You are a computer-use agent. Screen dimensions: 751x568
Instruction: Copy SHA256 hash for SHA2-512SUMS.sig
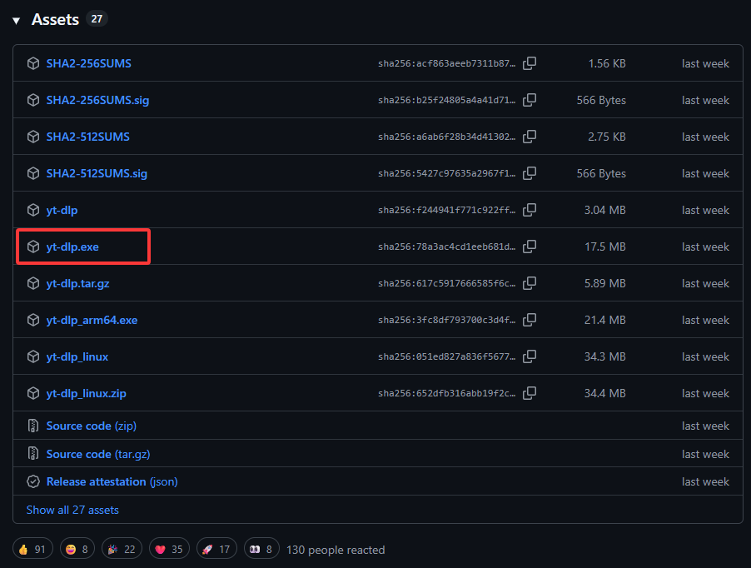530,173
